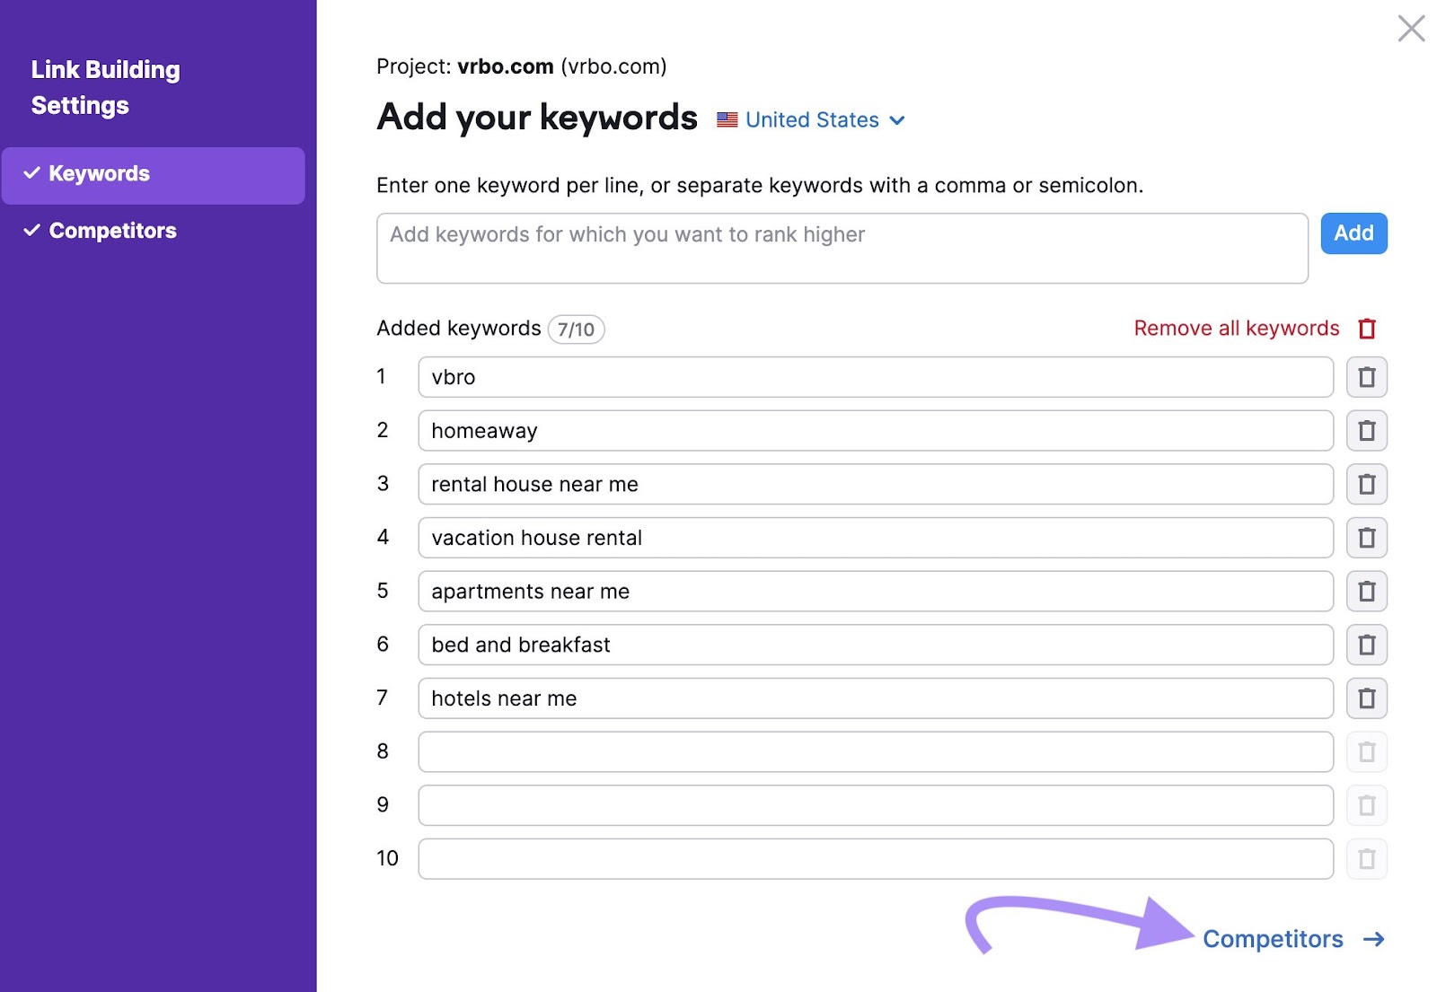Select the Keywords step in sidebar
This screenshot has height=992, width=1437.
point(153,174)
